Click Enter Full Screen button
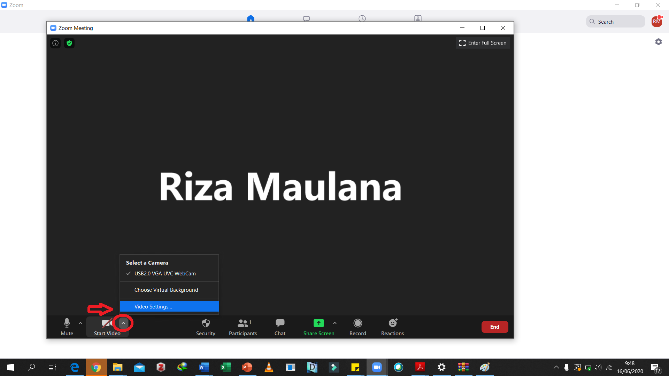Screen dimensions: 669x376 (x=483, y=43)
